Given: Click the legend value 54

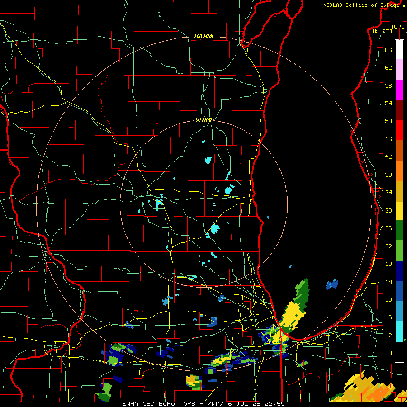Looking at the screenshot, I should 388,103.
